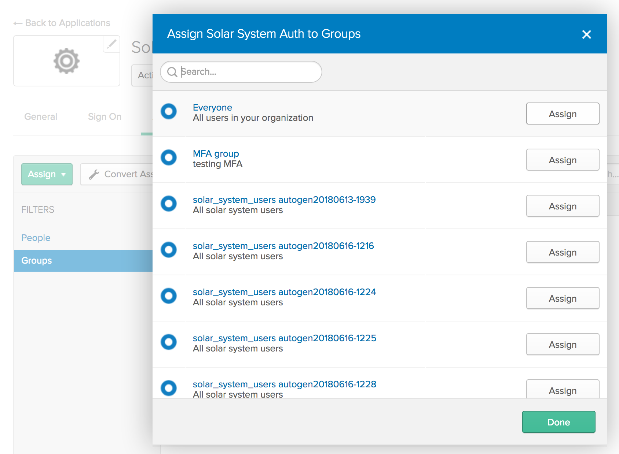Click the icon next to autogen20180616-1224 group
This screenshot has width=619, height=454.
coord(169,296)
